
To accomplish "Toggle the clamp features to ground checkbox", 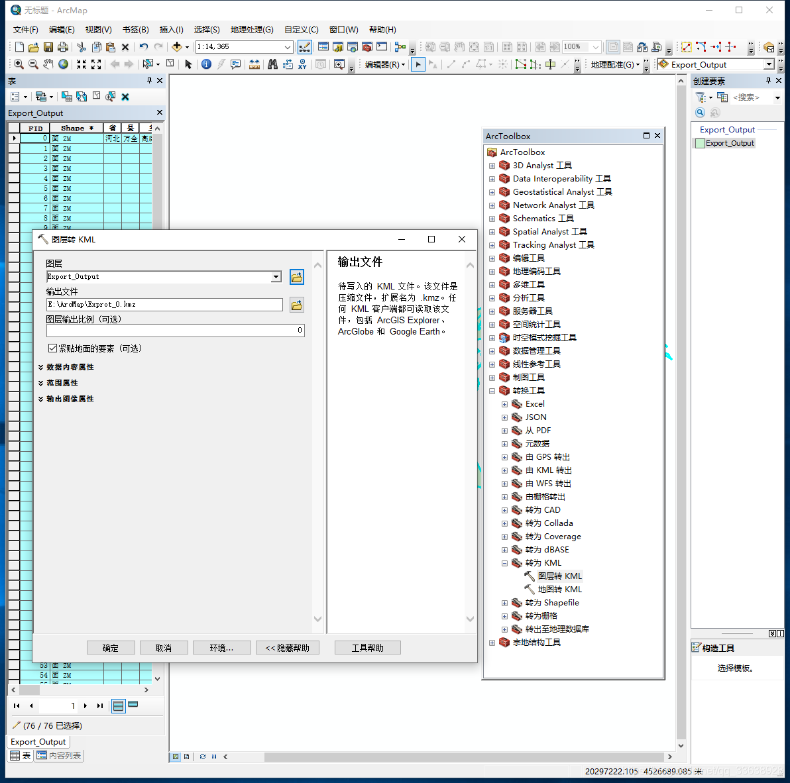I will coord(52,348).
